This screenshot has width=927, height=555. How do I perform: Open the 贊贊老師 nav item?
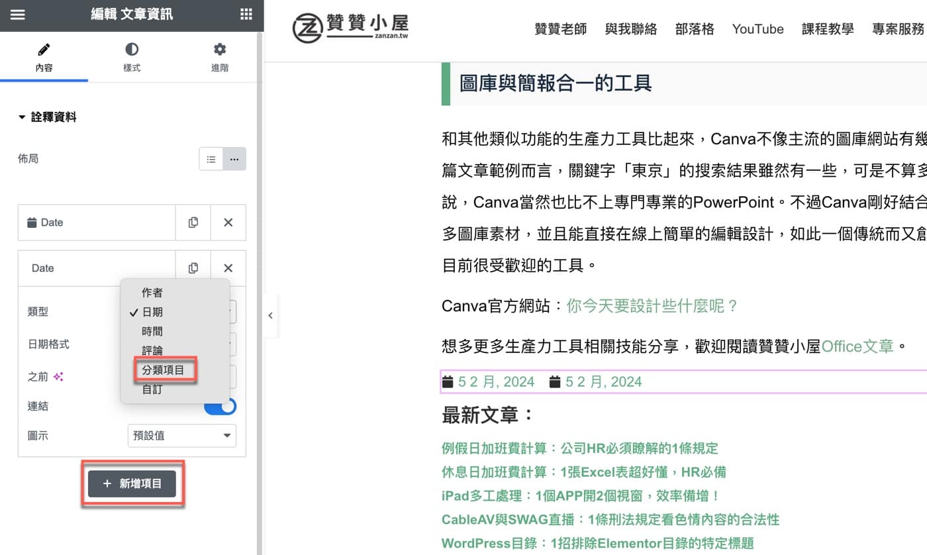point(560,29)
